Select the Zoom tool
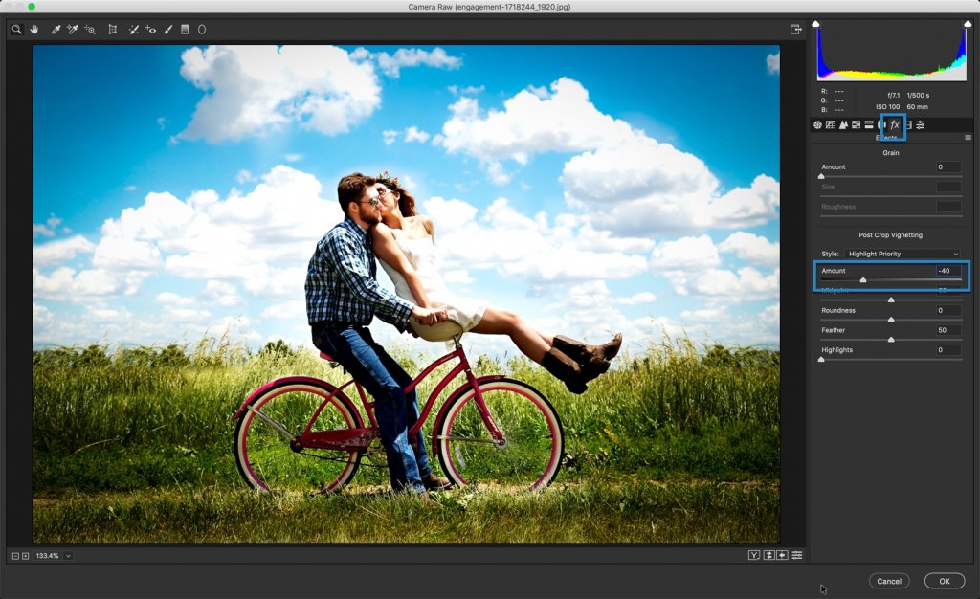 tap(16, 30)
